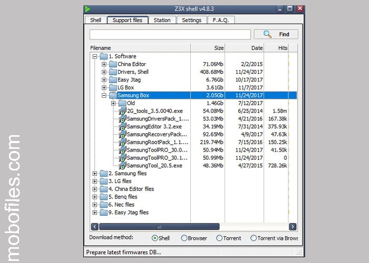
Task: Click the LG Box folder icon
Action: click(x=113, y=88)
